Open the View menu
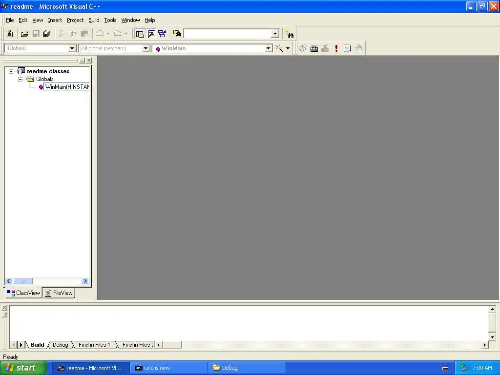The width and height of the screenshot is (500, 375). (x=38, y=20)
